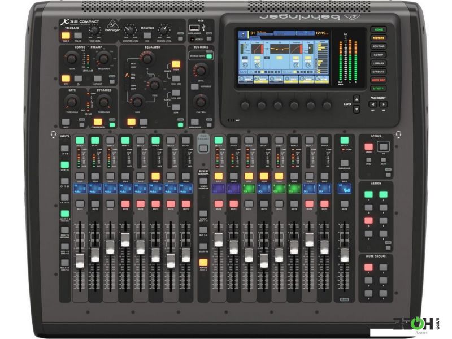Tap the Layer down arrow button
The image size is (452, 339).
[357, 110]
